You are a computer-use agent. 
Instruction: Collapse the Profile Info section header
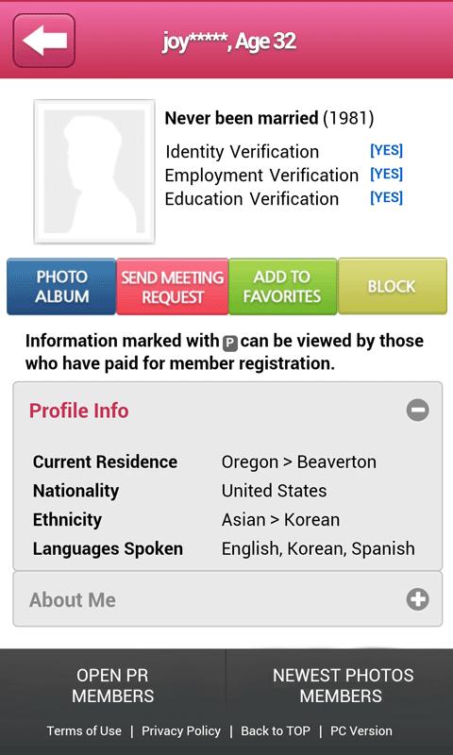point(227,411)
